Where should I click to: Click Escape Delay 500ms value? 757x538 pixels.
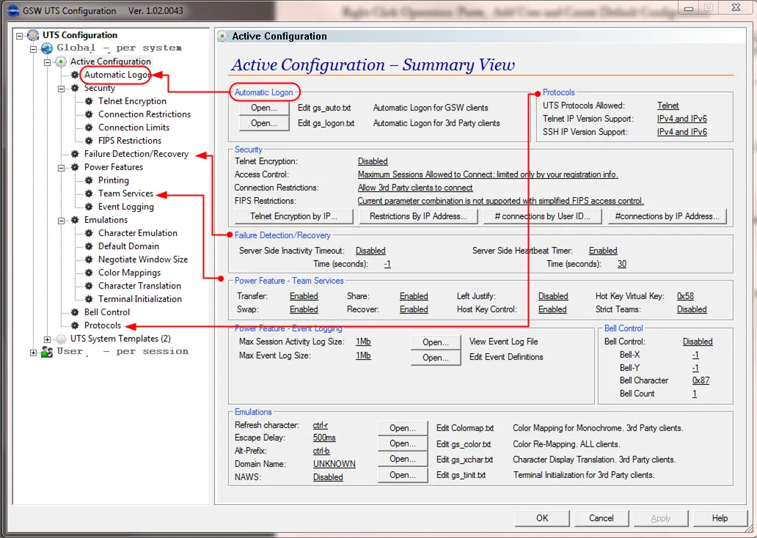click(324, 438)
